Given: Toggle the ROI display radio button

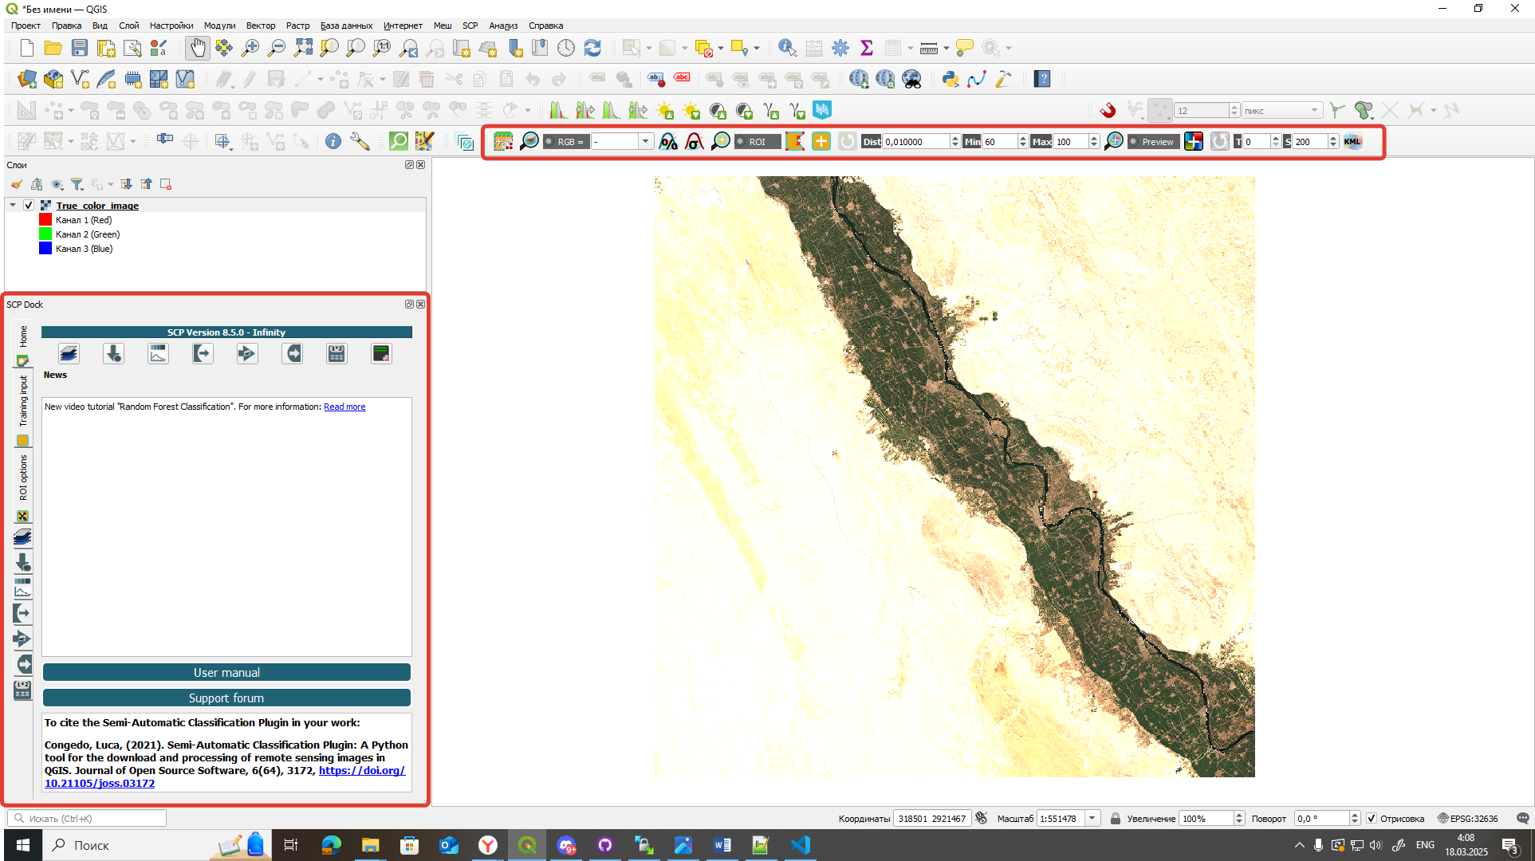Looking at the screenshot, I should click(741, 141).
